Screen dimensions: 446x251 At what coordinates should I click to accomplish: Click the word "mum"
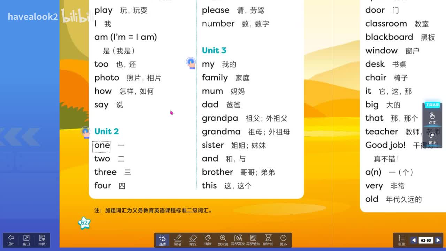coord(213,91)
